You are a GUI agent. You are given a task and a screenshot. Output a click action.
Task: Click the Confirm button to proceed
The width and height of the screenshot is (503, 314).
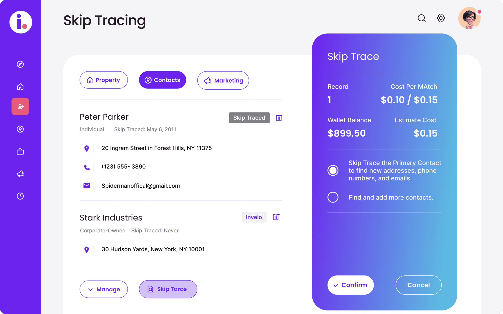point(350,285)
